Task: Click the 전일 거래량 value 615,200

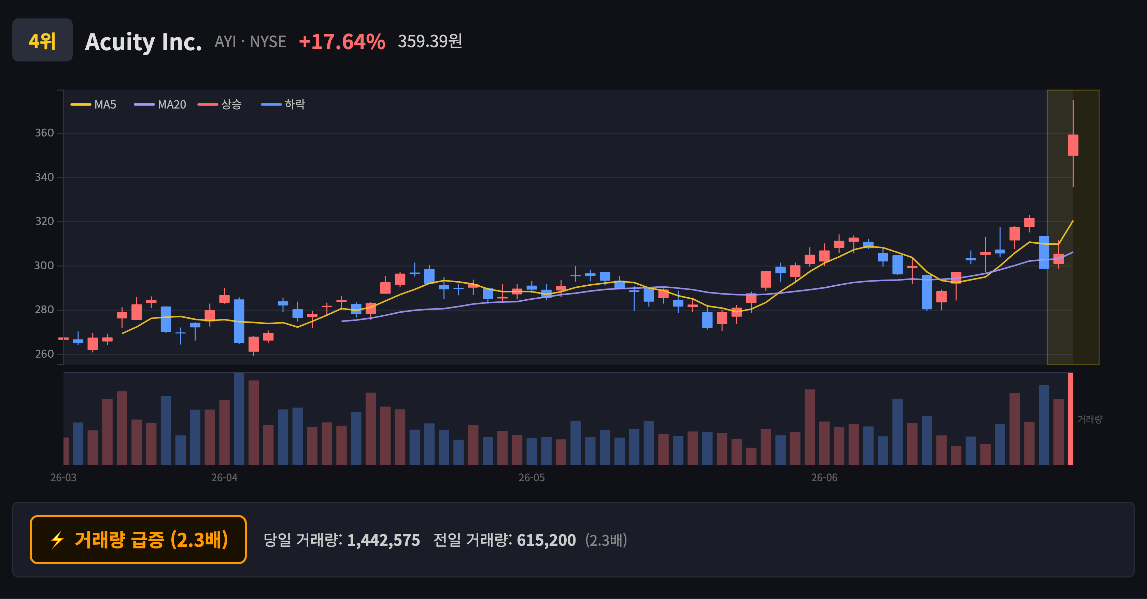Action: coord(546,540)
